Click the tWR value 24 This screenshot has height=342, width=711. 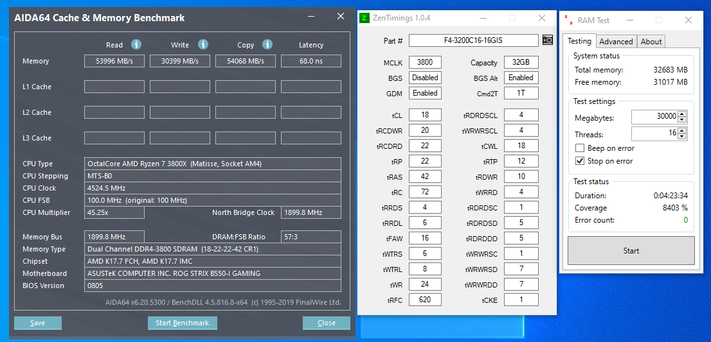pyautogui.click(x=425, y=284)
